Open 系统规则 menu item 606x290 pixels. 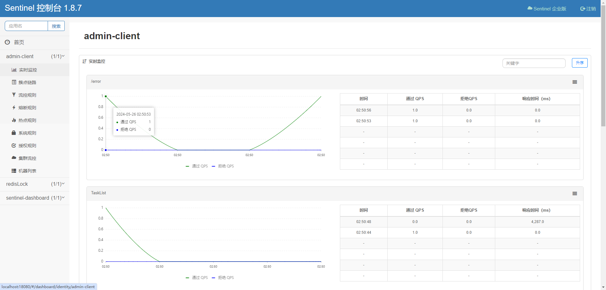35,133
